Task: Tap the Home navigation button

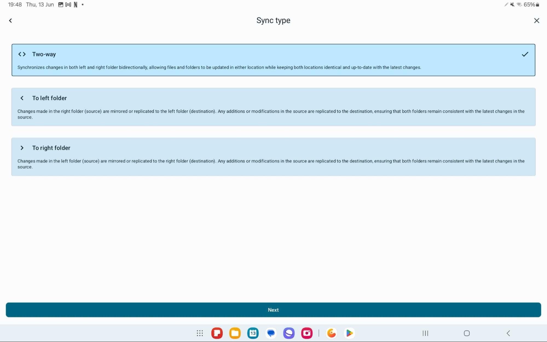Action: pyautogui.click(x=467, y=333)
